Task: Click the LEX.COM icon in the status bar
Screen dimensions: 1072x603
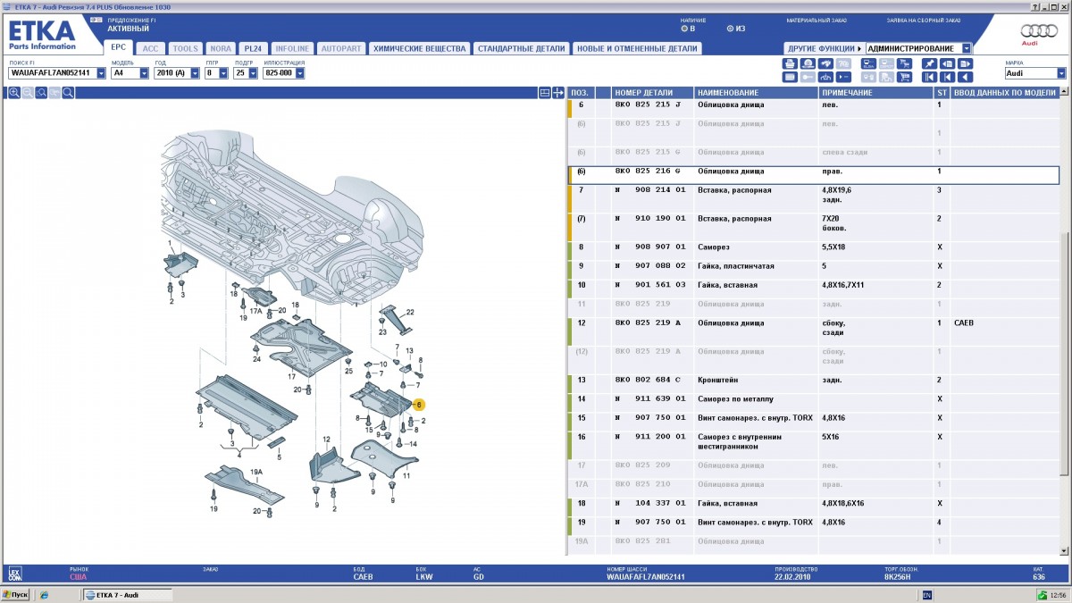Action: (x=14, y=574)
